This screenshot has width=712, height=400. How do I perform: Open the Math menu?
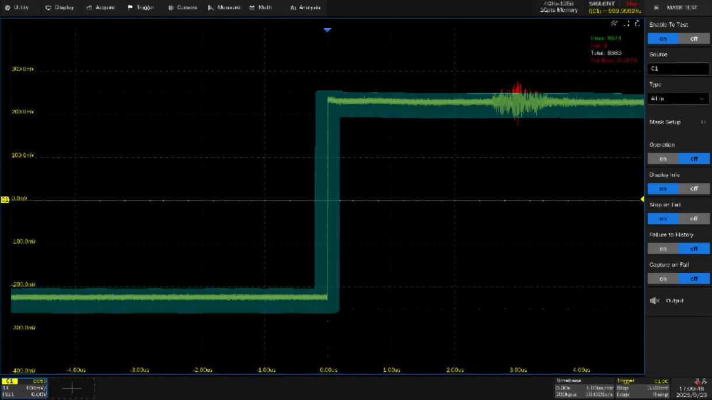point(260,8)
